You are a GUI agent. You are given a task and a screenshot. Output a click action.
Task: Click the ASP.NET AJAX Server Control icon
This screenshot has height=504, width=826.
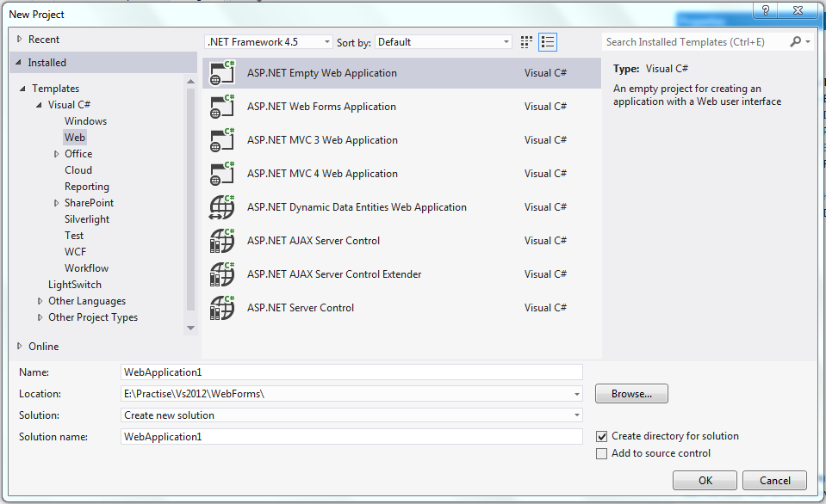pos(221,241)
